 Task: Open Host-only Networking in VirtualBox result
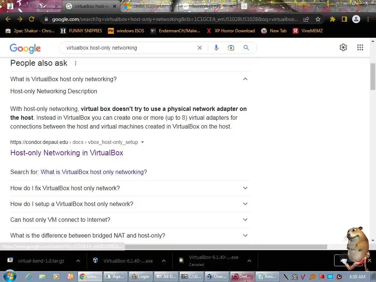pos(67,153)
